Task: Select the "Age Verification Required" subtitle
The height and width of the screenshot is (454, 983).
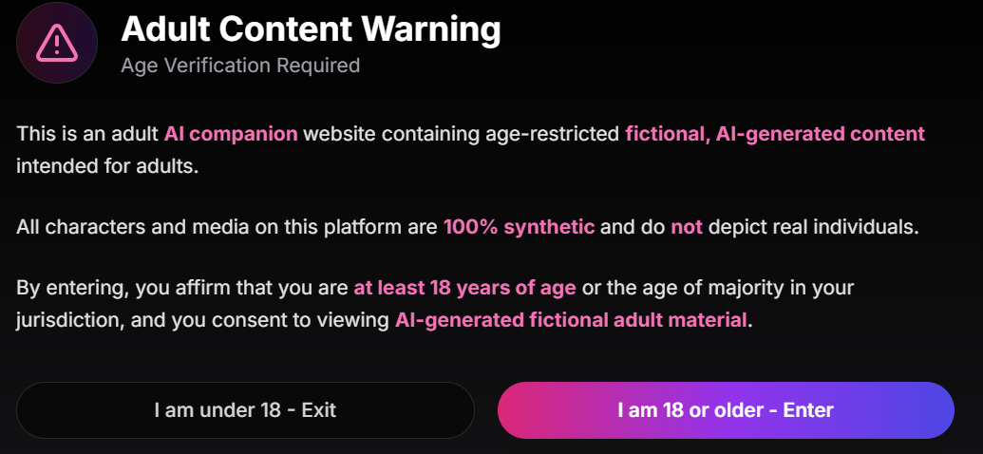Action: [240, 66]
